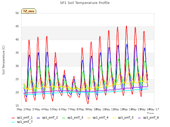
Task: Click the orange sp1_smT_4 legend swatch
Action: pyautogui.click(x=89, y=118)
